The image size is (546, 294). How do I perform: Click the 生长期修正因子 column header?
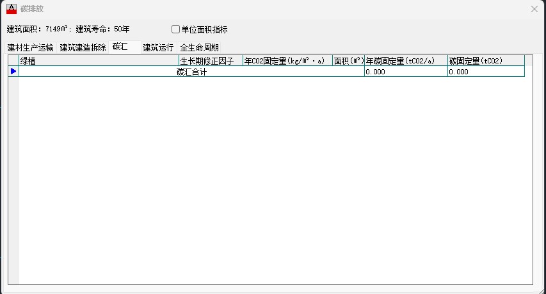tap(211, 61)
